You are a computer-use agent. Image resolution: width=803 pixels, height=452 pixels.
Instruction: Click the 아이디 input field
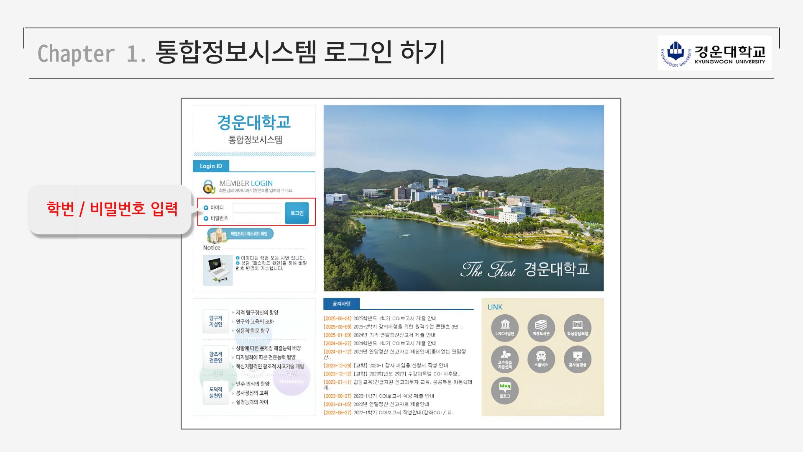257,208
